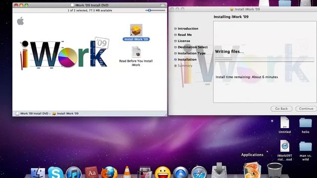Open the Install iWork '09 package icon
The image size is (317, 178).
pos(136,30)
